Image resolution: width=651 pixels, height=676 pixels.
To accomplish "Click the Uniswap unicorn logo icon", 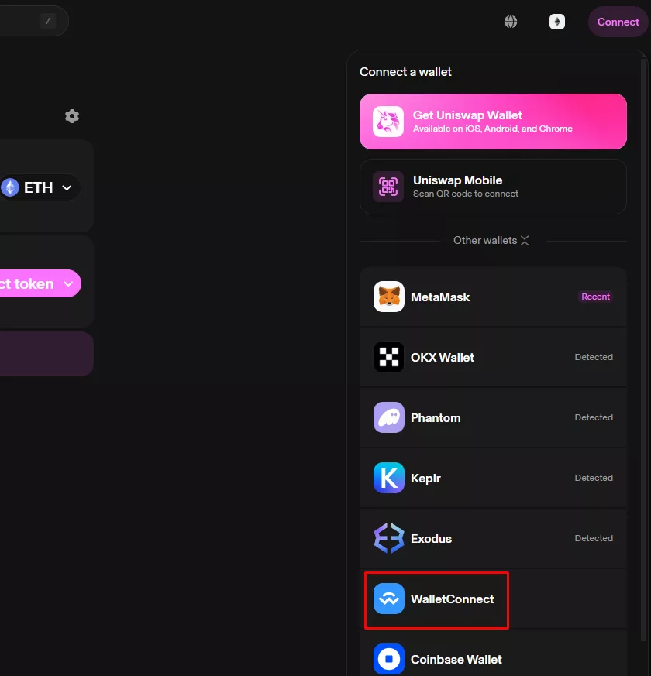I will [x=388, y=122].
